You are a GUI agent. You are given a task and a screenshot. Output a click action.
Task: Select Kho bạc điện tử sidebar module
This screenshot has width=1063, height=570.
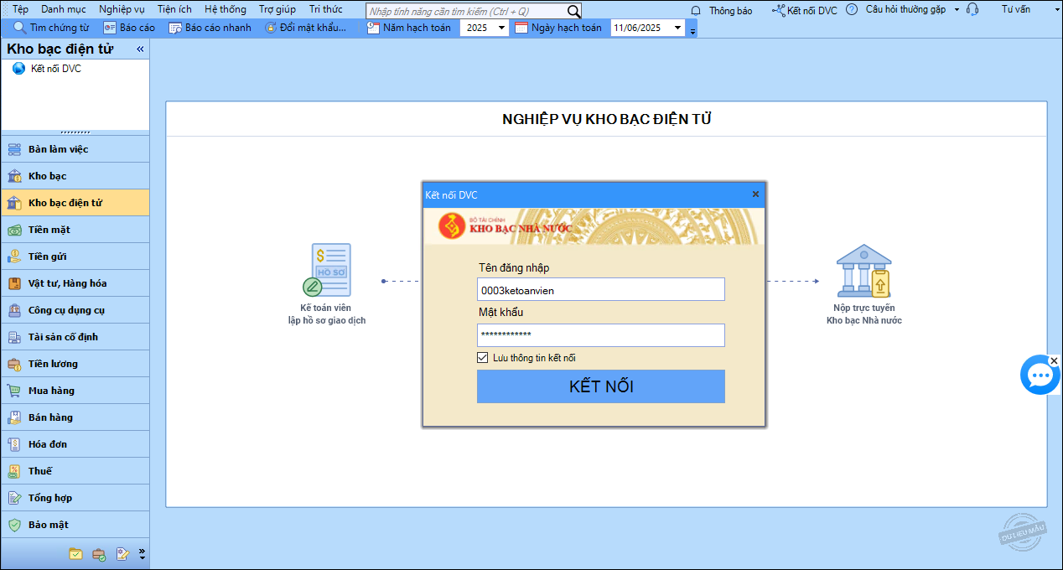click(75, 203)
